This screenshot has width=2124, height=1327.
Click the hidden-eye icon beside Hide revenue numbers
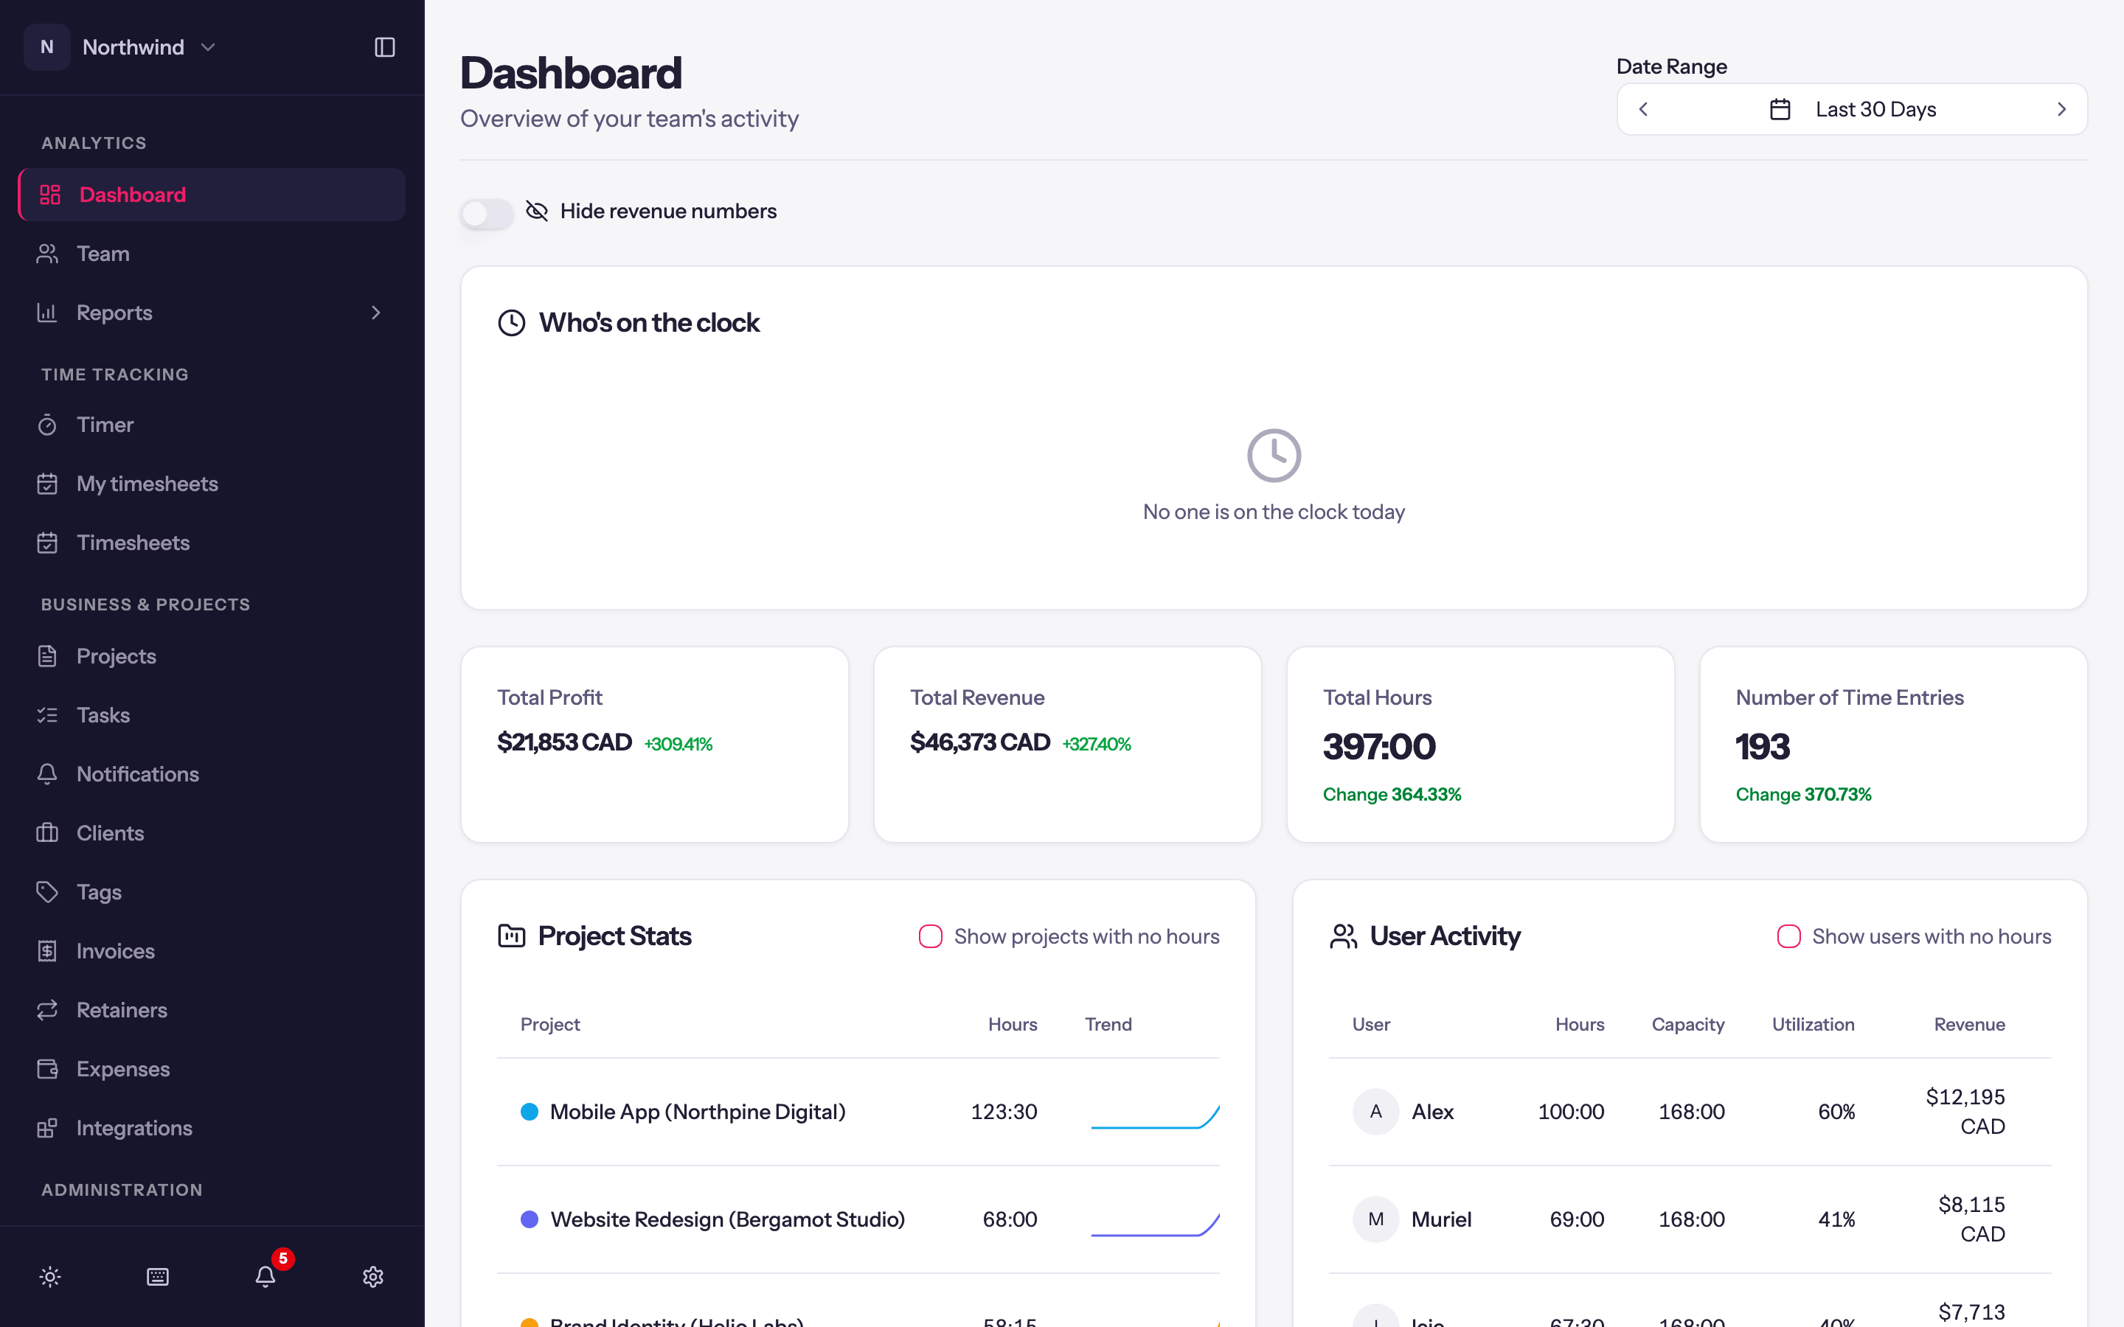[536, 211]
